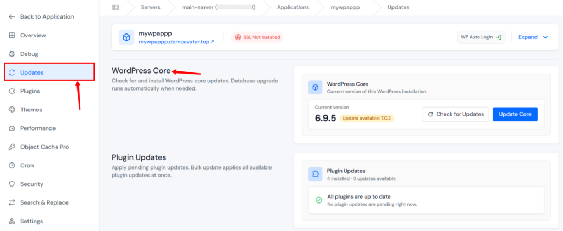Click the Object Cache Pro key icon
This screenshot has height=231, width=563.
[12, 147]
